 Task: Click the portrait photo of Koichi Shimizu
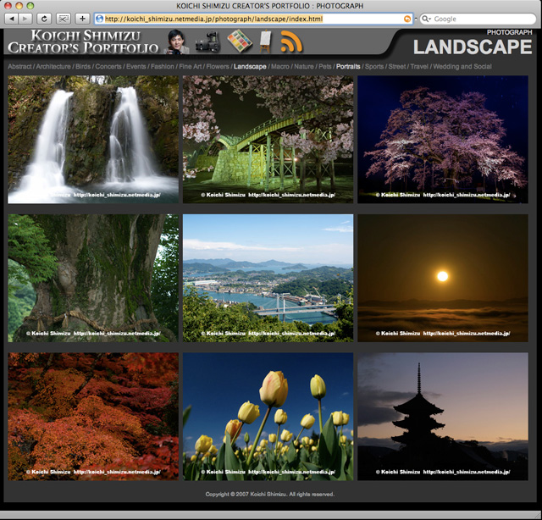(x=177, y=41)
